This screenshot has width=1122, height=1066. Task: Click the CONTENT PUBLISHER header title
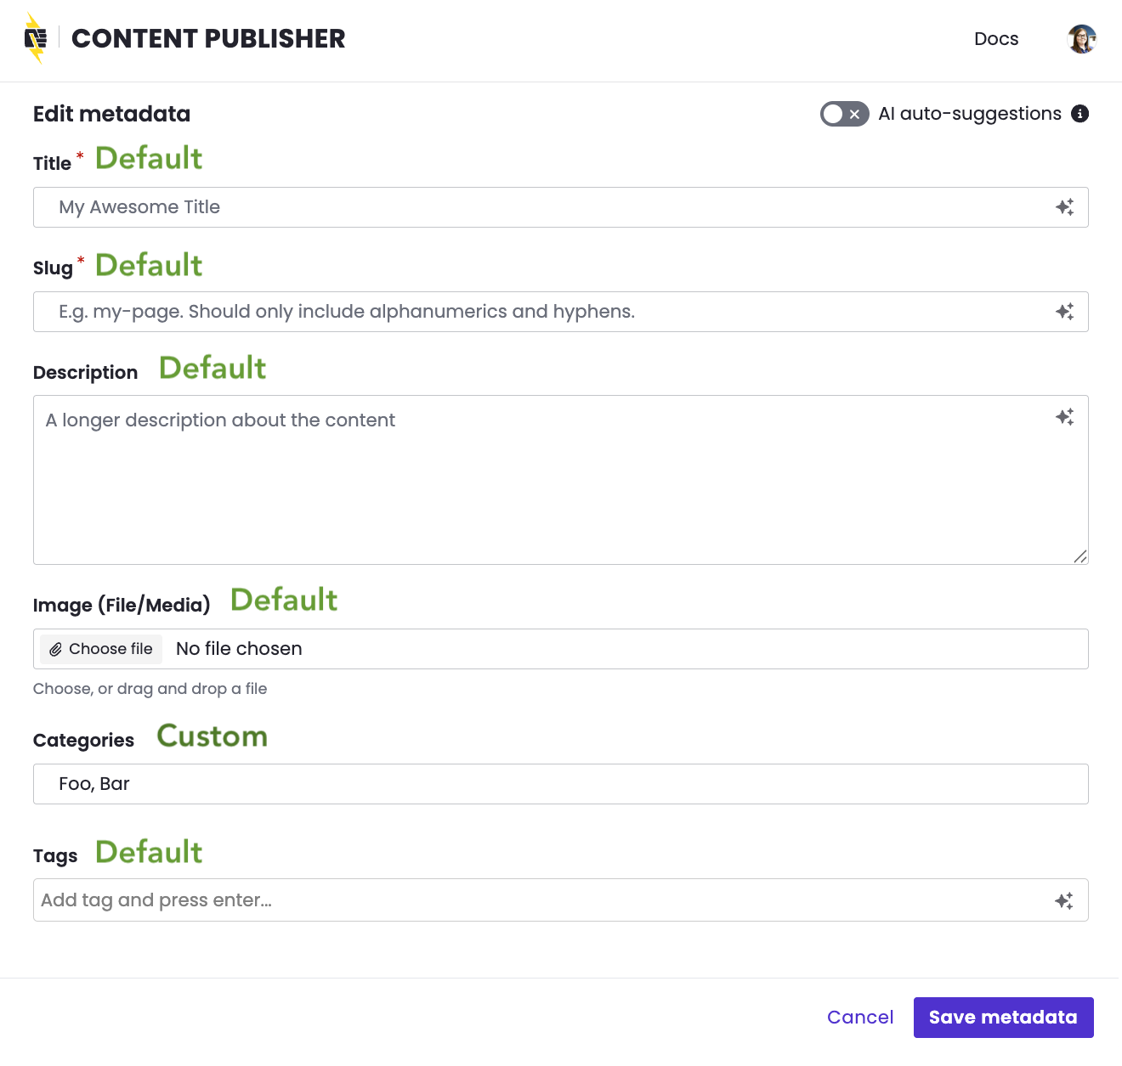[208, 39]
